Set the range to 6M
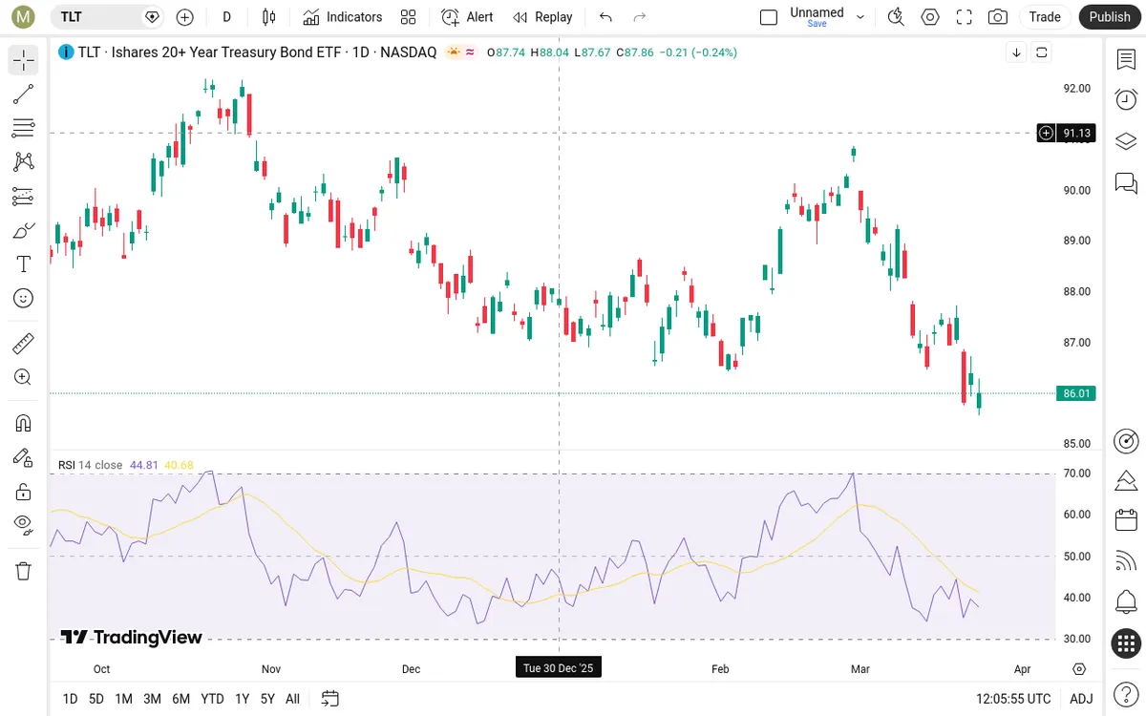 pos(180,699)
